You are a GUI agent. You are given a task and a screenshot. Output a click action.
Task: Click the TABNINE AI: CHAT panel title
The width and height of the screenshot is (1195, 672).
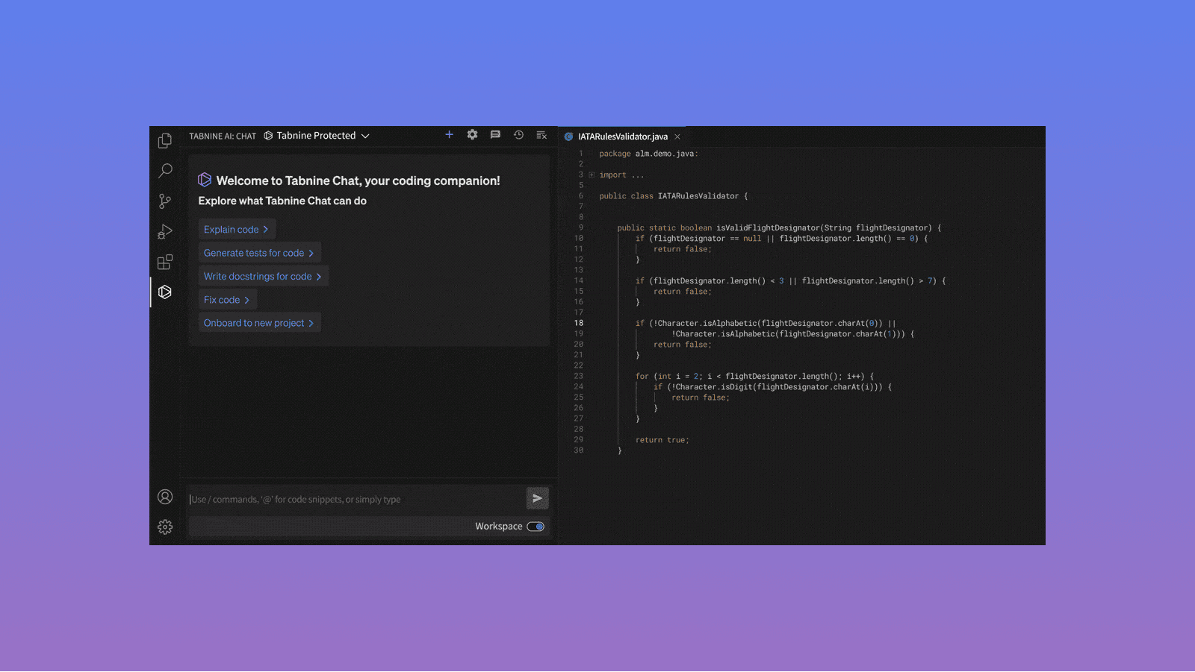click(x=223, y=136)
